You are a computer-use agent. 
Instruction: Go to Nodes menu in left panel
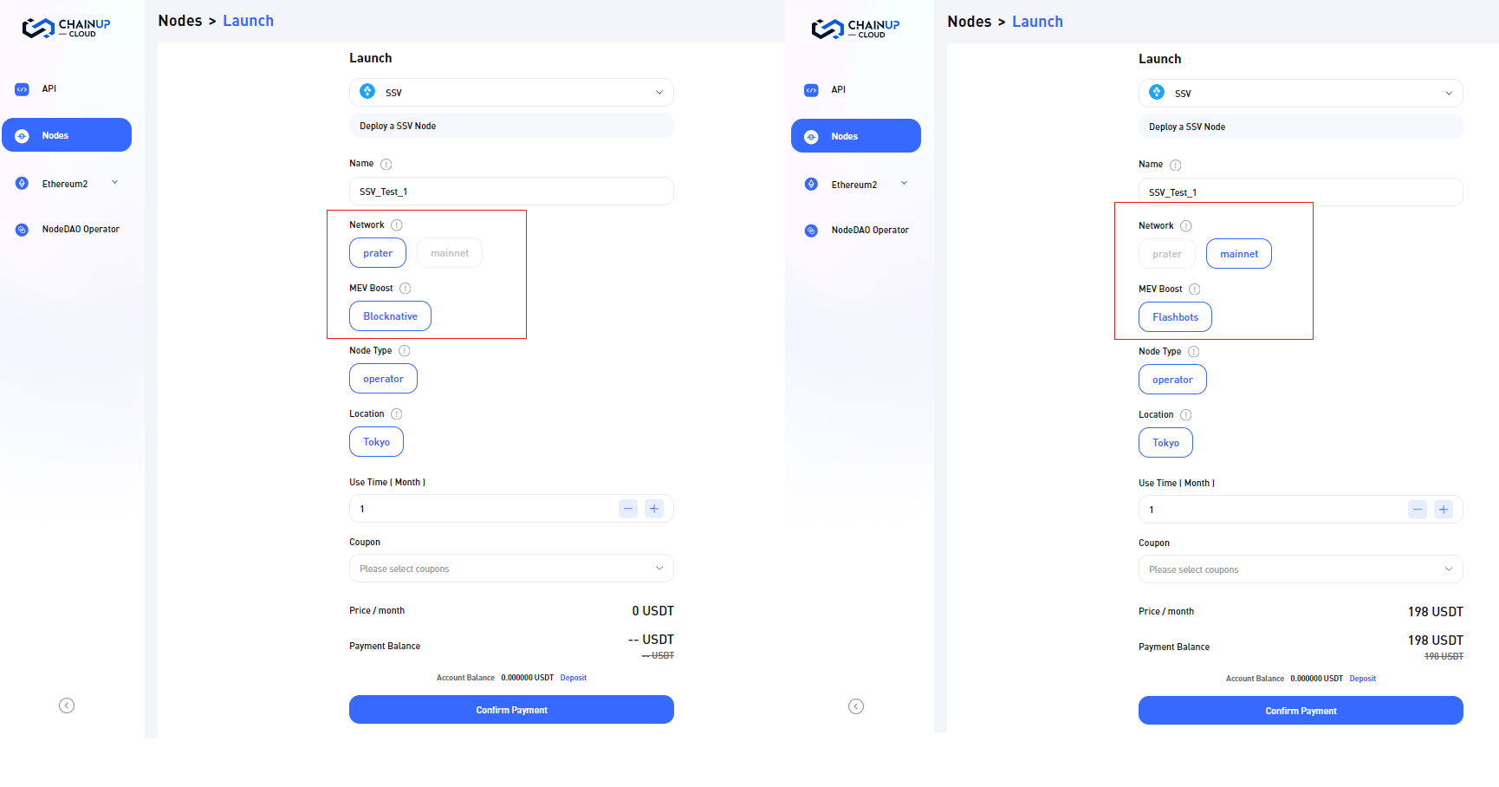coord(67,135)
